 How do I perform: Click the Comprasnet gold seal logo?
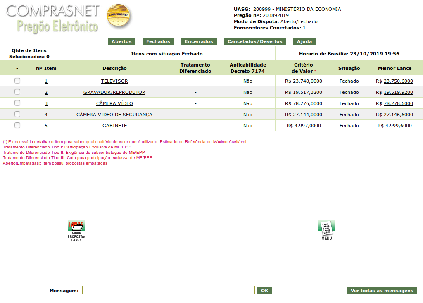[x=119, y=16]
